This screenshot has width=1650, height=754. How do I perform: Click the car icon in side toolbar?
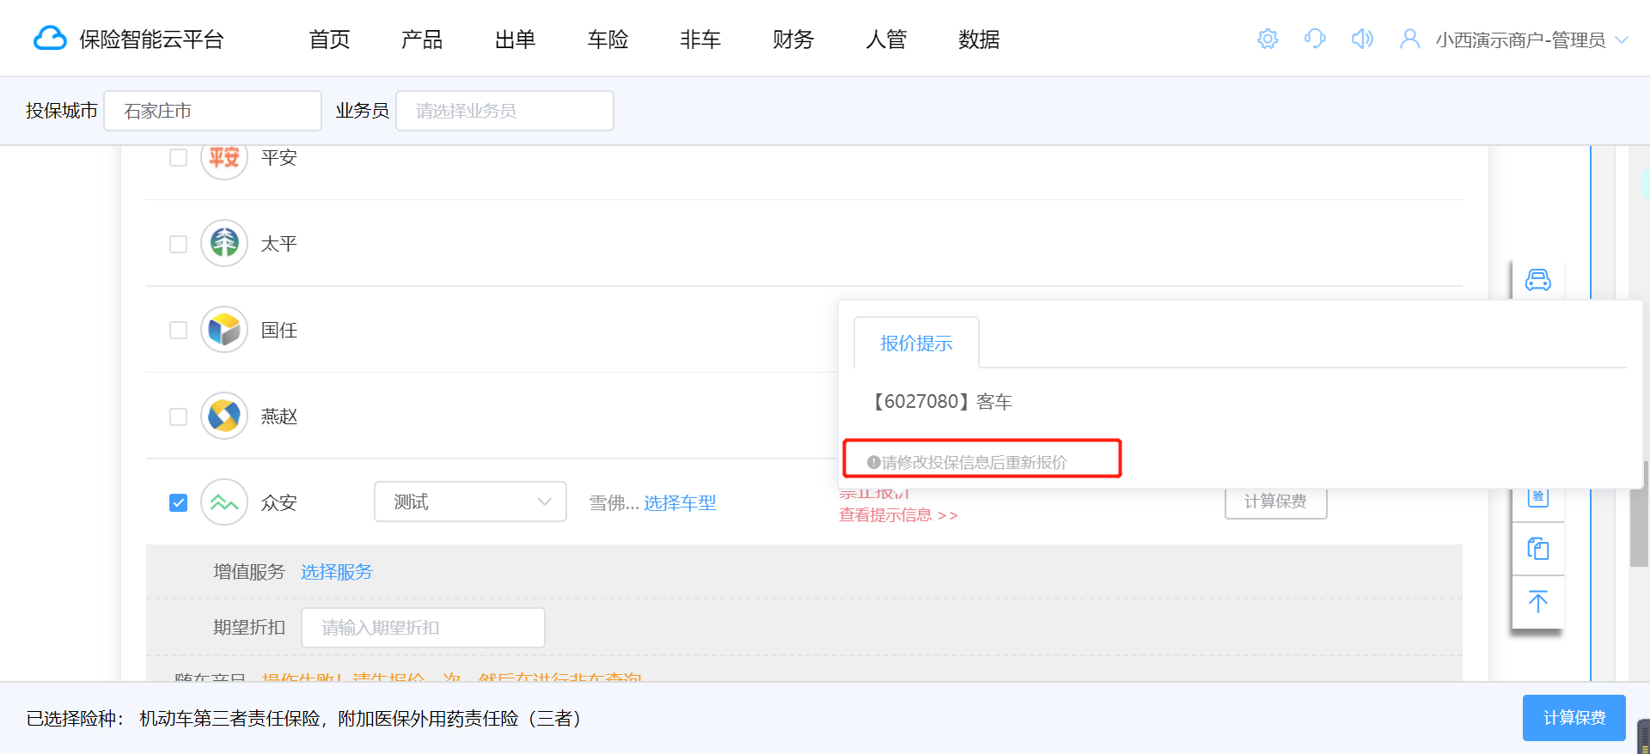[x=1538, y=280]
